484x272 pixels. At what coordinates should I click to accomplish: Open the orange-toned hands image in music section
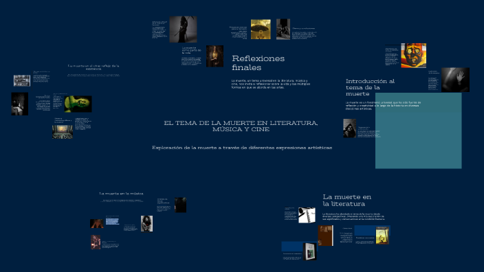[97, 224]
